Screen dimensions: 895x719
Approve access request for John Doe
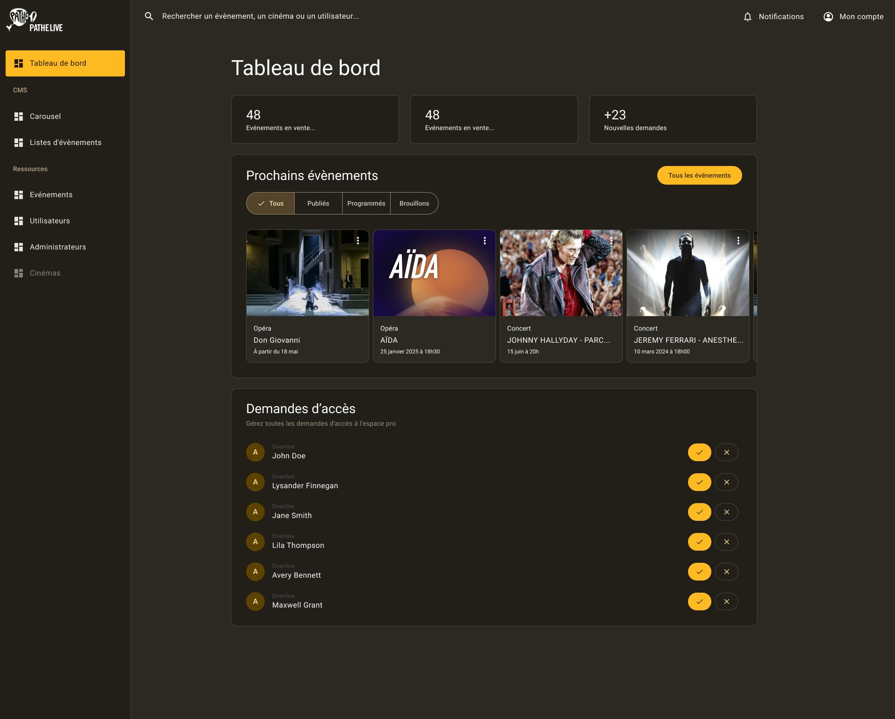[x=699, y=452]
